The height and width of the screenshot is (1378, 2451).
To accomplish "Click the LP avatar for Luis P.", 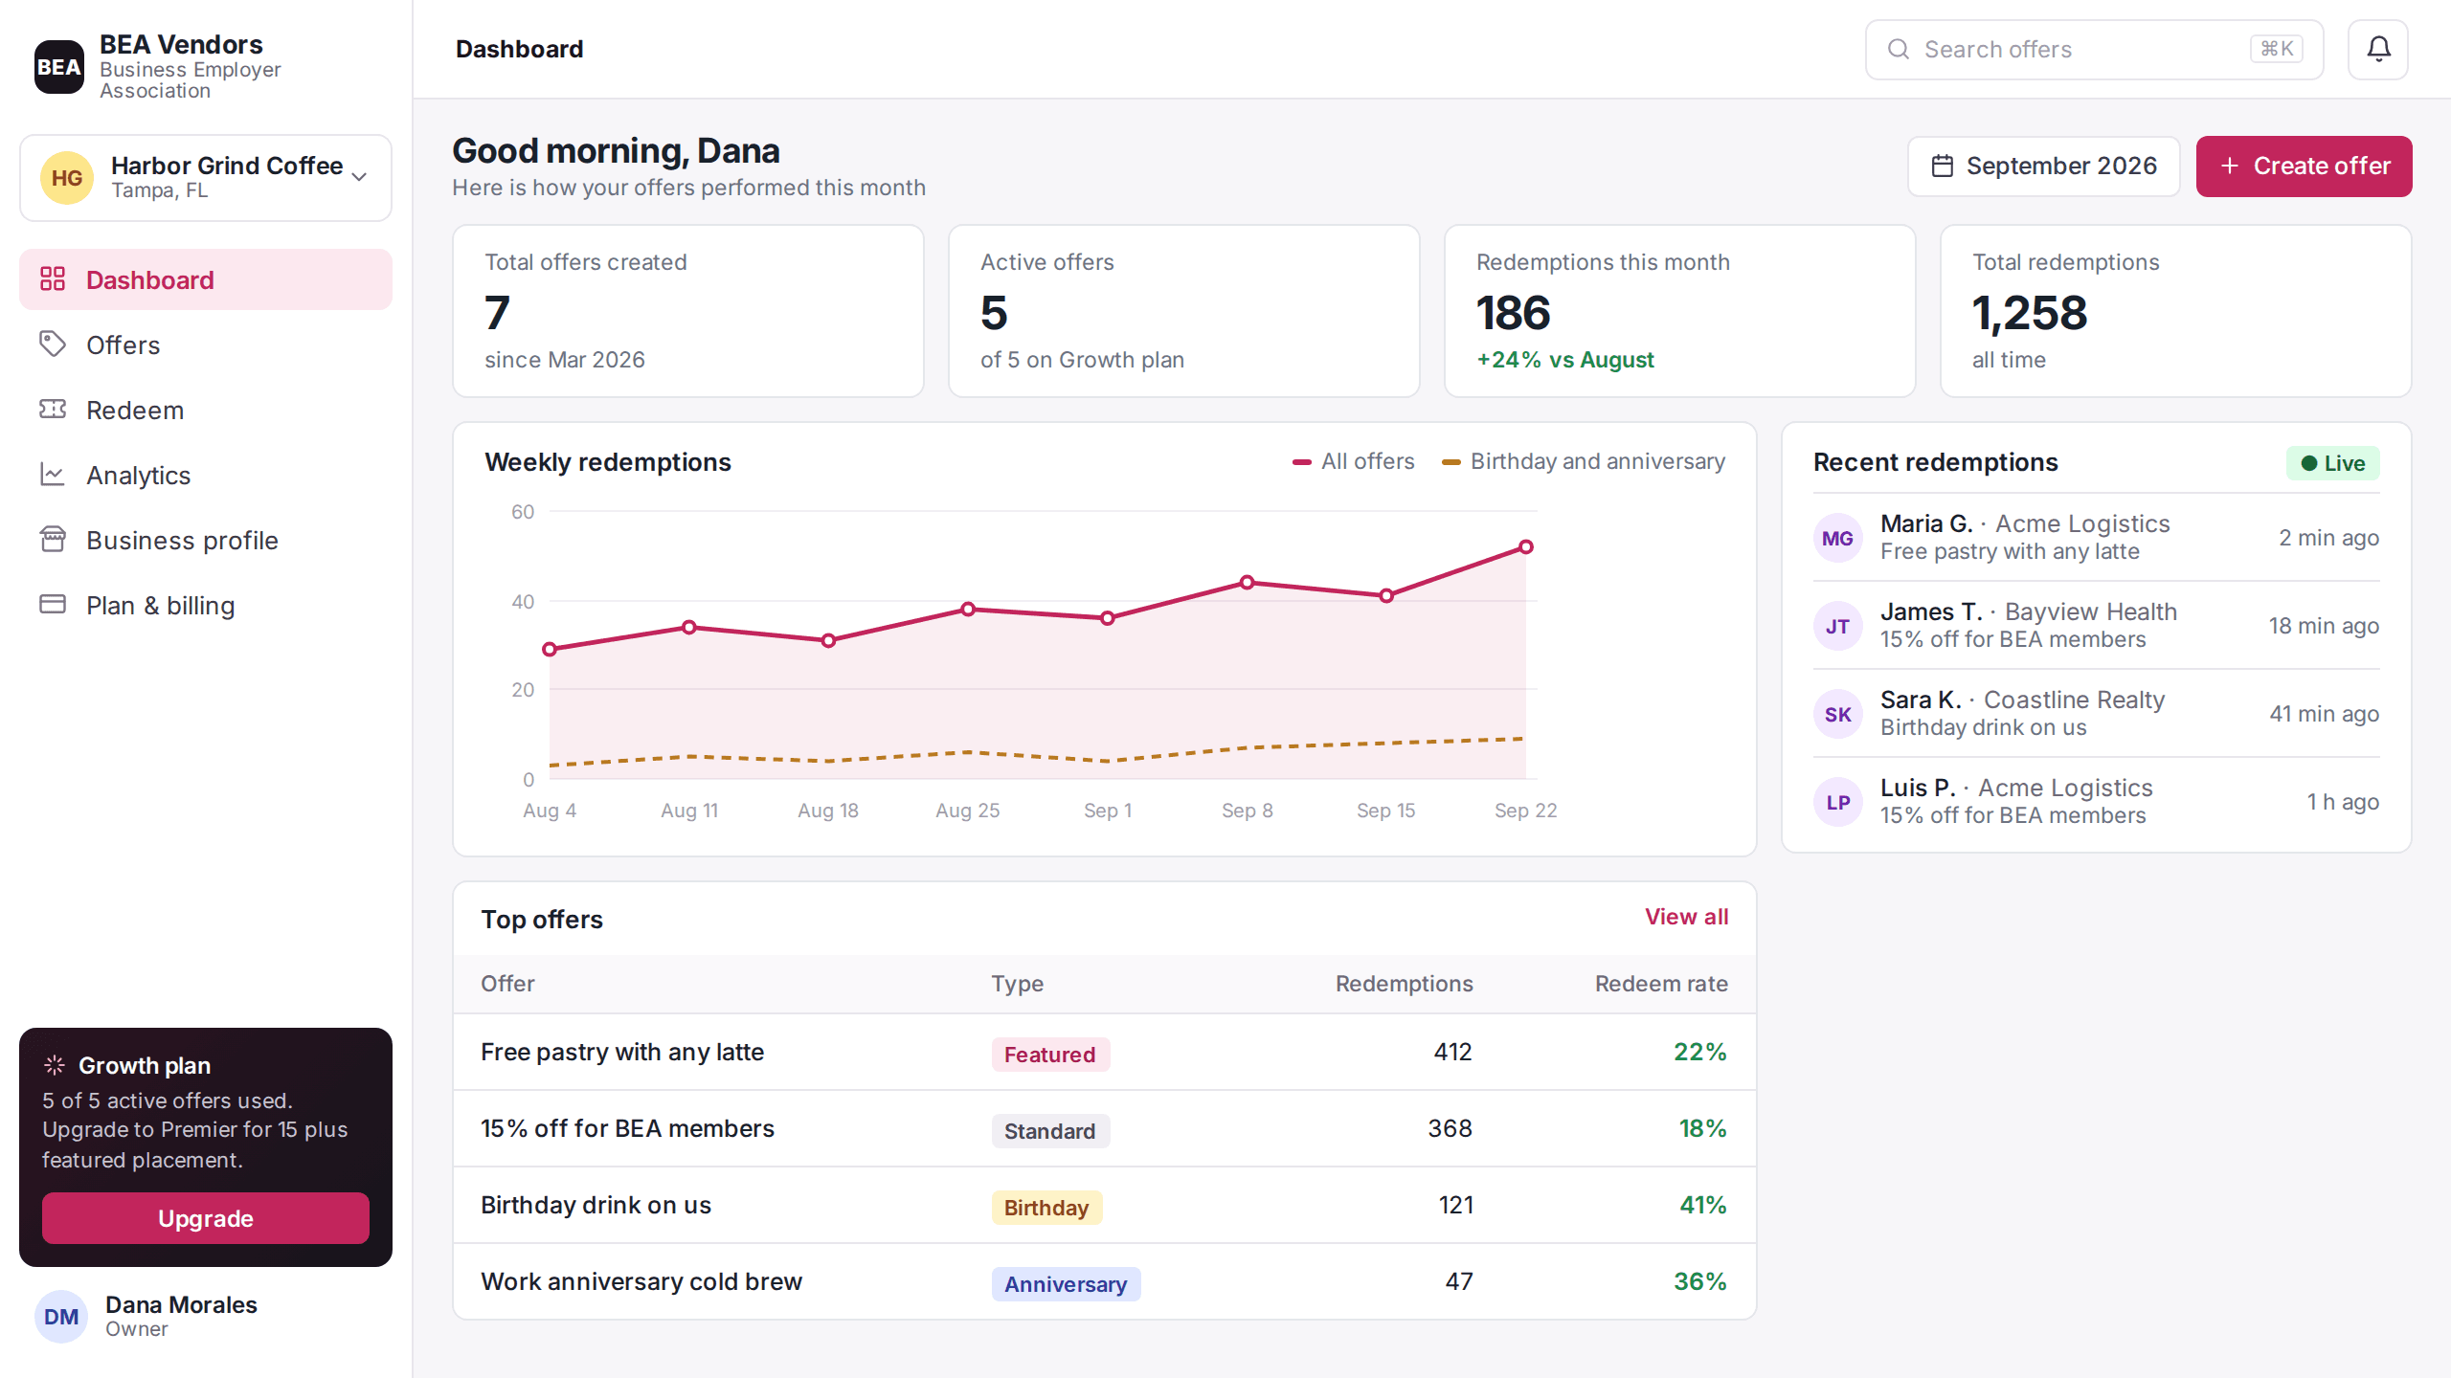I will (1838, 802).
